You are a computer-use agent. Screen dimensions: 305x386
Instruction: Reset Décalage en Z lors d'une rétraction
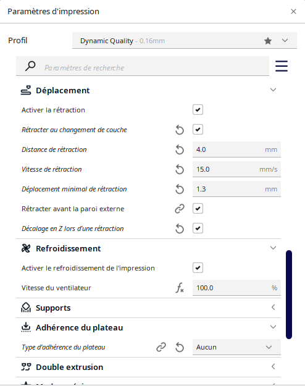[180, 229]
